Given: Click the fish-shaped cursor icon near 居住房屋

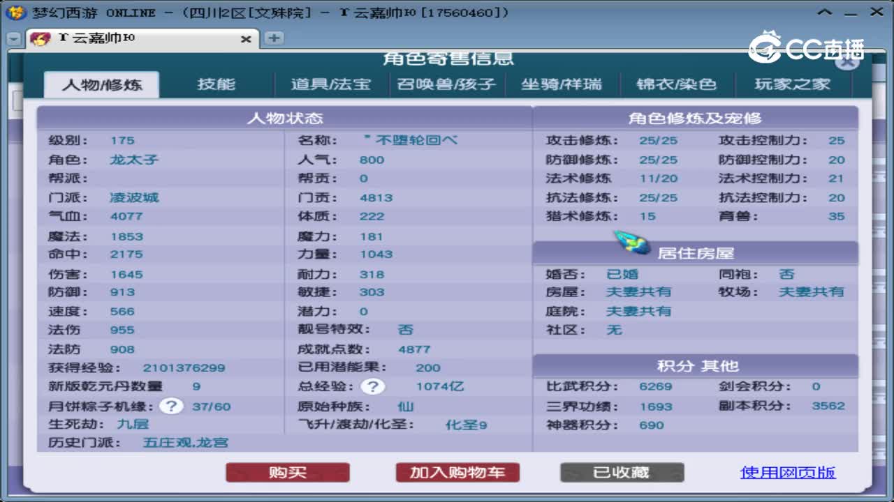Looking at the screenshot, I should [632, 243].
